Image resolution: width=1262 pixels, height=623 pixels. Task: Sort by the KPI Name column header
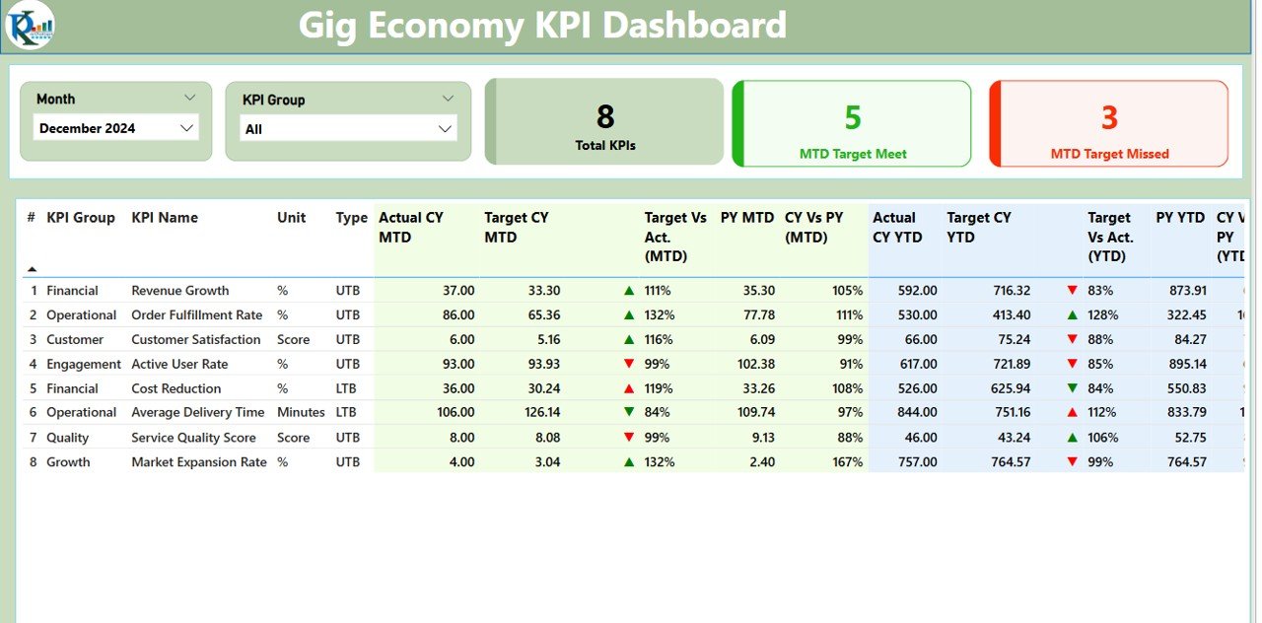pyautogui.click(x=165, y=217)
